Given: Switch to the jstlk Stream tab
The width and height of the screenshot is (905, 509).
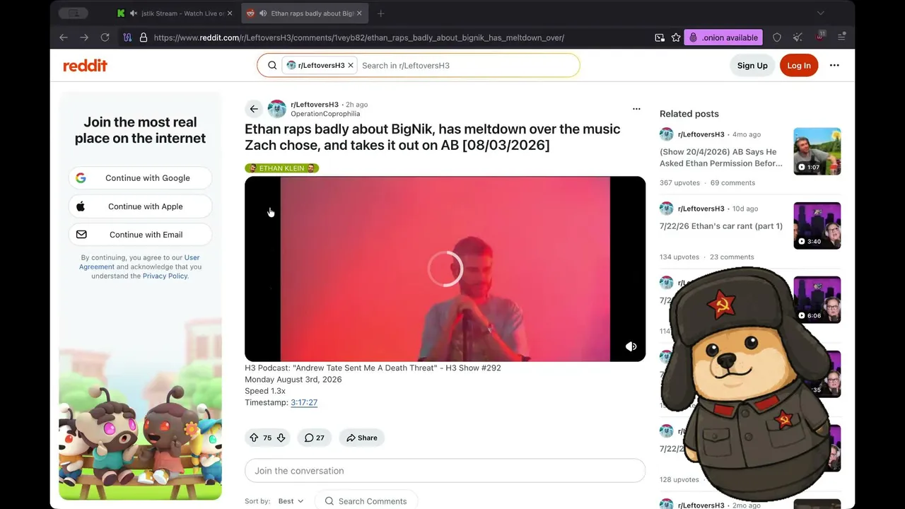Looking at the screenshot, I should [x=175, y=13].
